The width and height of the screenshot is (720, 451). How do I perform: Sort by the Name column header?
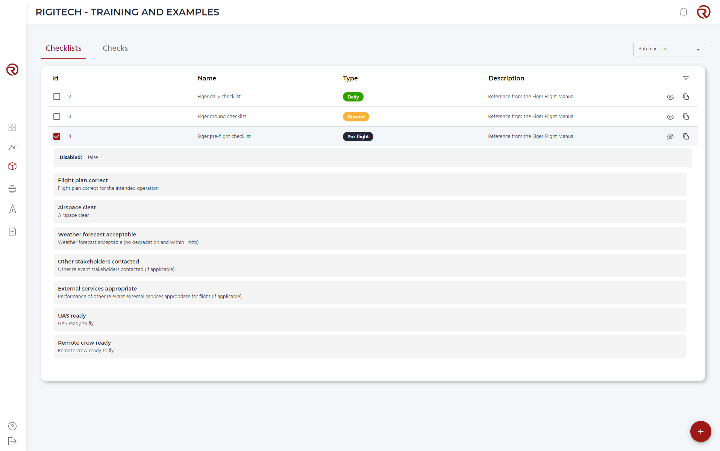pyautogui.click(x=207, y=78)
